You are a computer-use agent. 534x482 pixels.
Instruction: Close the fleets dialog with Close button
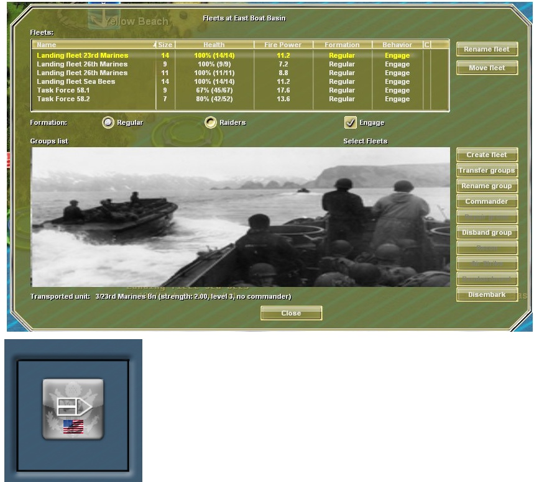tap(291, 313)
